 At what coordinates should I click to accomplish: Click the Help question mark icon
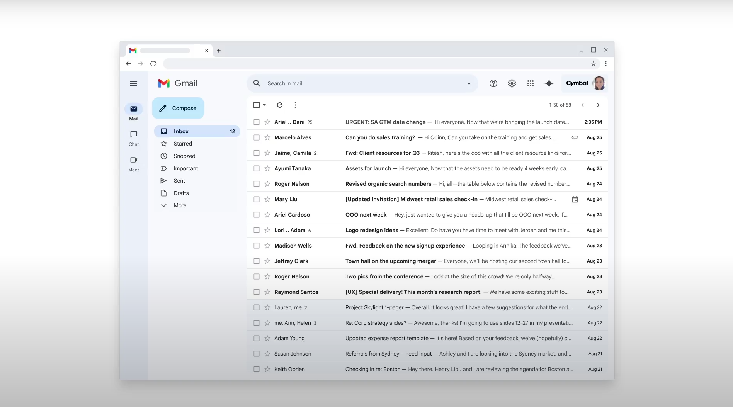pos(493,83)
